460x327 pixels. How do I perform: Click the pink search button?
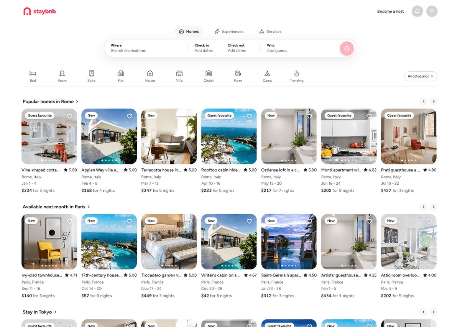point(347,48)
